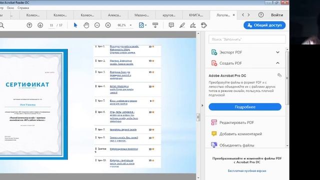This screenshot has width=320, height=180.
Task: Go to previous page with up arrow icon
Action: coord(29,25)
